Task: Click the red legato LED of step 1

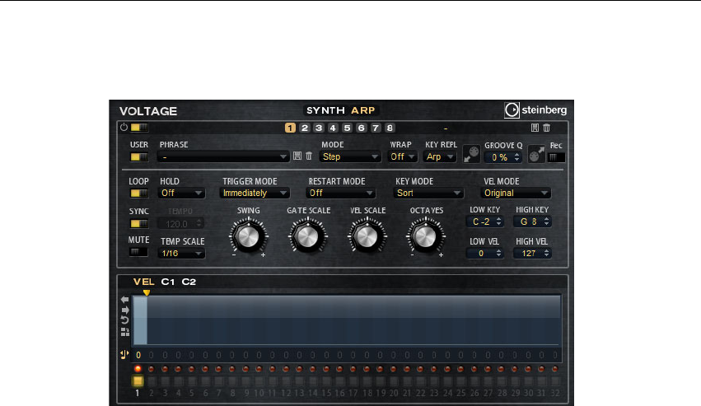Action: point(138,369)
